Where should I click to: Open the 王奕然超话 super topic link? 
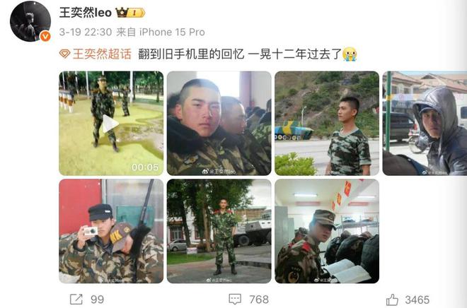click(x=102, y=54)
